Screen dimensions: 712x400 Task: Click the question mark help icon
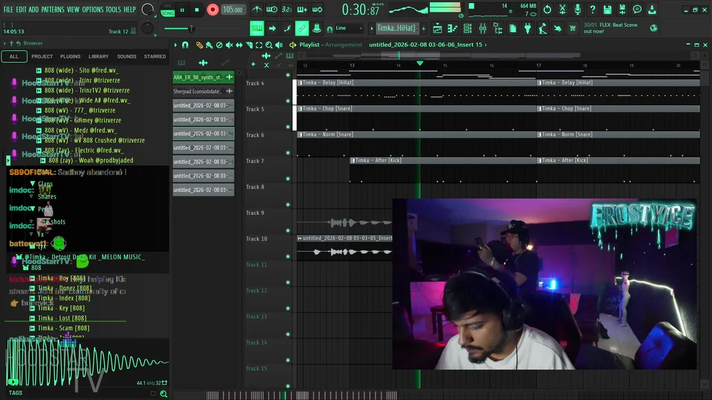[592, 9]
